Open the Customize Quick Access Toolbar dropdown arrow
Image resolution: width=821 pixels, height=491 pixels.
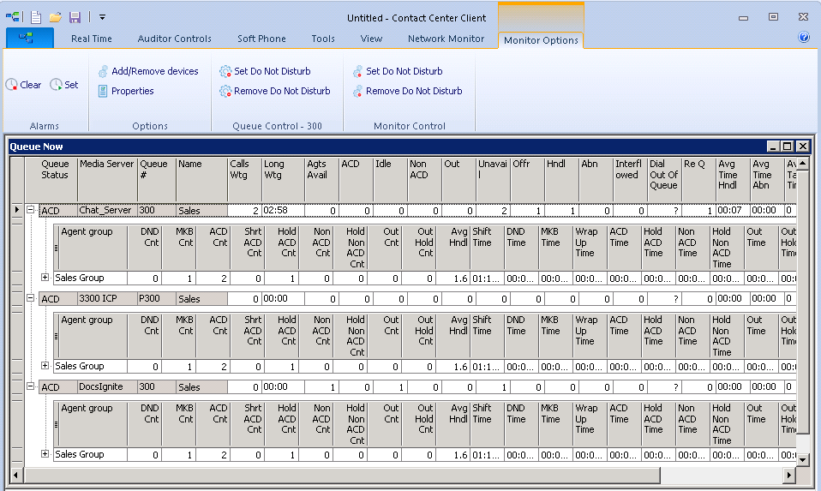[x=102, y=16]
